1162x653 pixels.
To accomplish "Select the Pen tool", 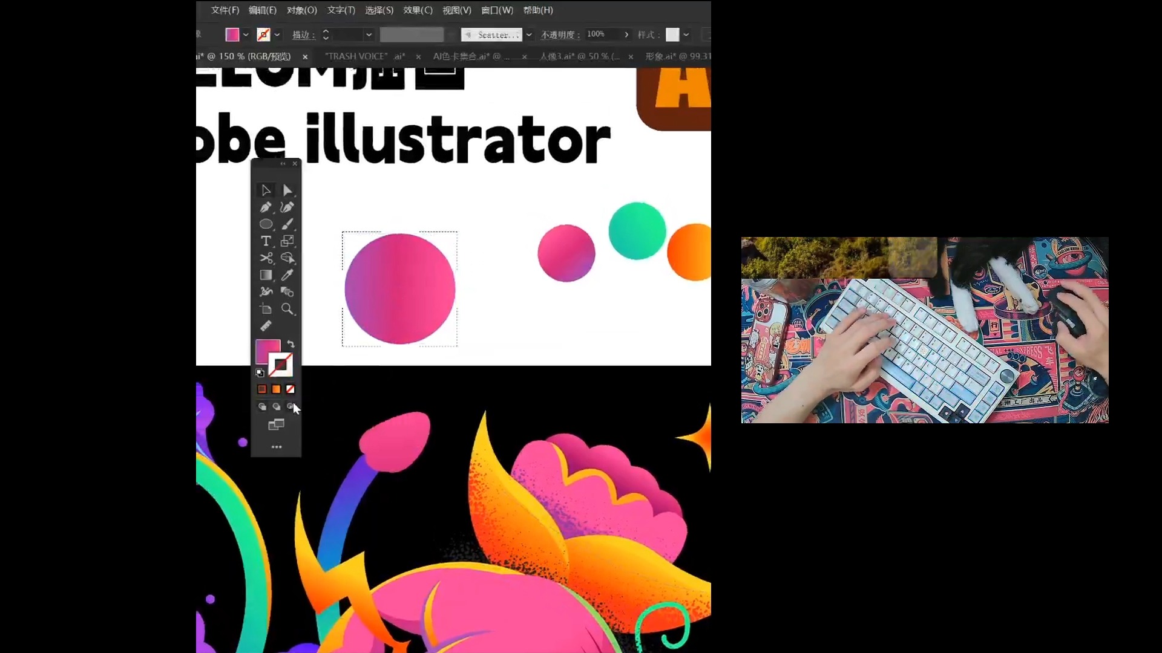I will pyautogui.click(x=266, y=207).
